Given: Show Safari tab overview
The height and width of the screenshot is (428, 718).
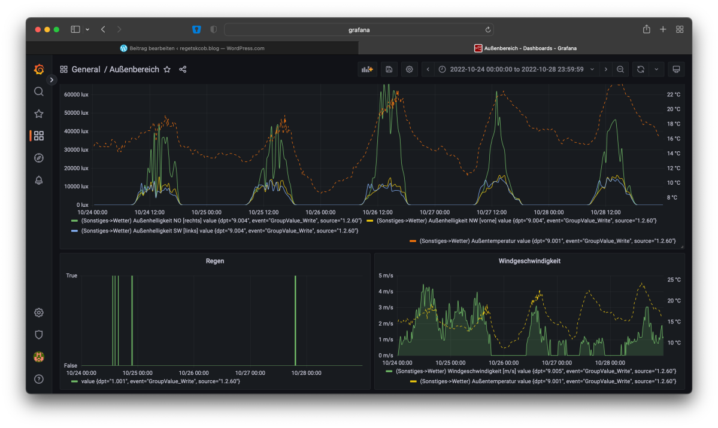Looking at the screenshot, I should [x=680, y=29].
